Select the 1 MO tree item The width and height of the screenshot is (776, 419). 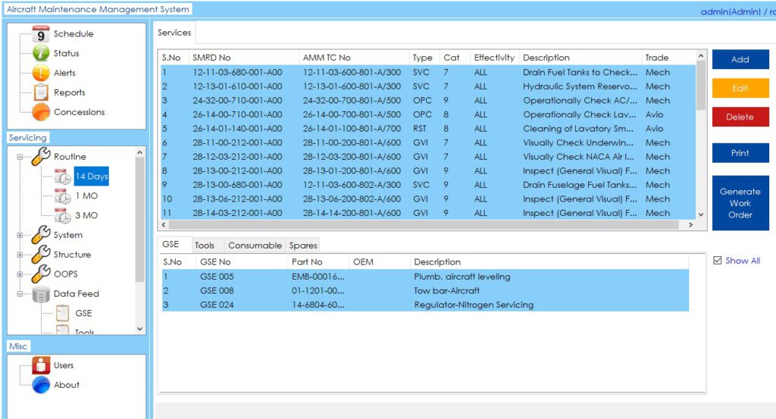pyautogui.click(x=86, y=196)
